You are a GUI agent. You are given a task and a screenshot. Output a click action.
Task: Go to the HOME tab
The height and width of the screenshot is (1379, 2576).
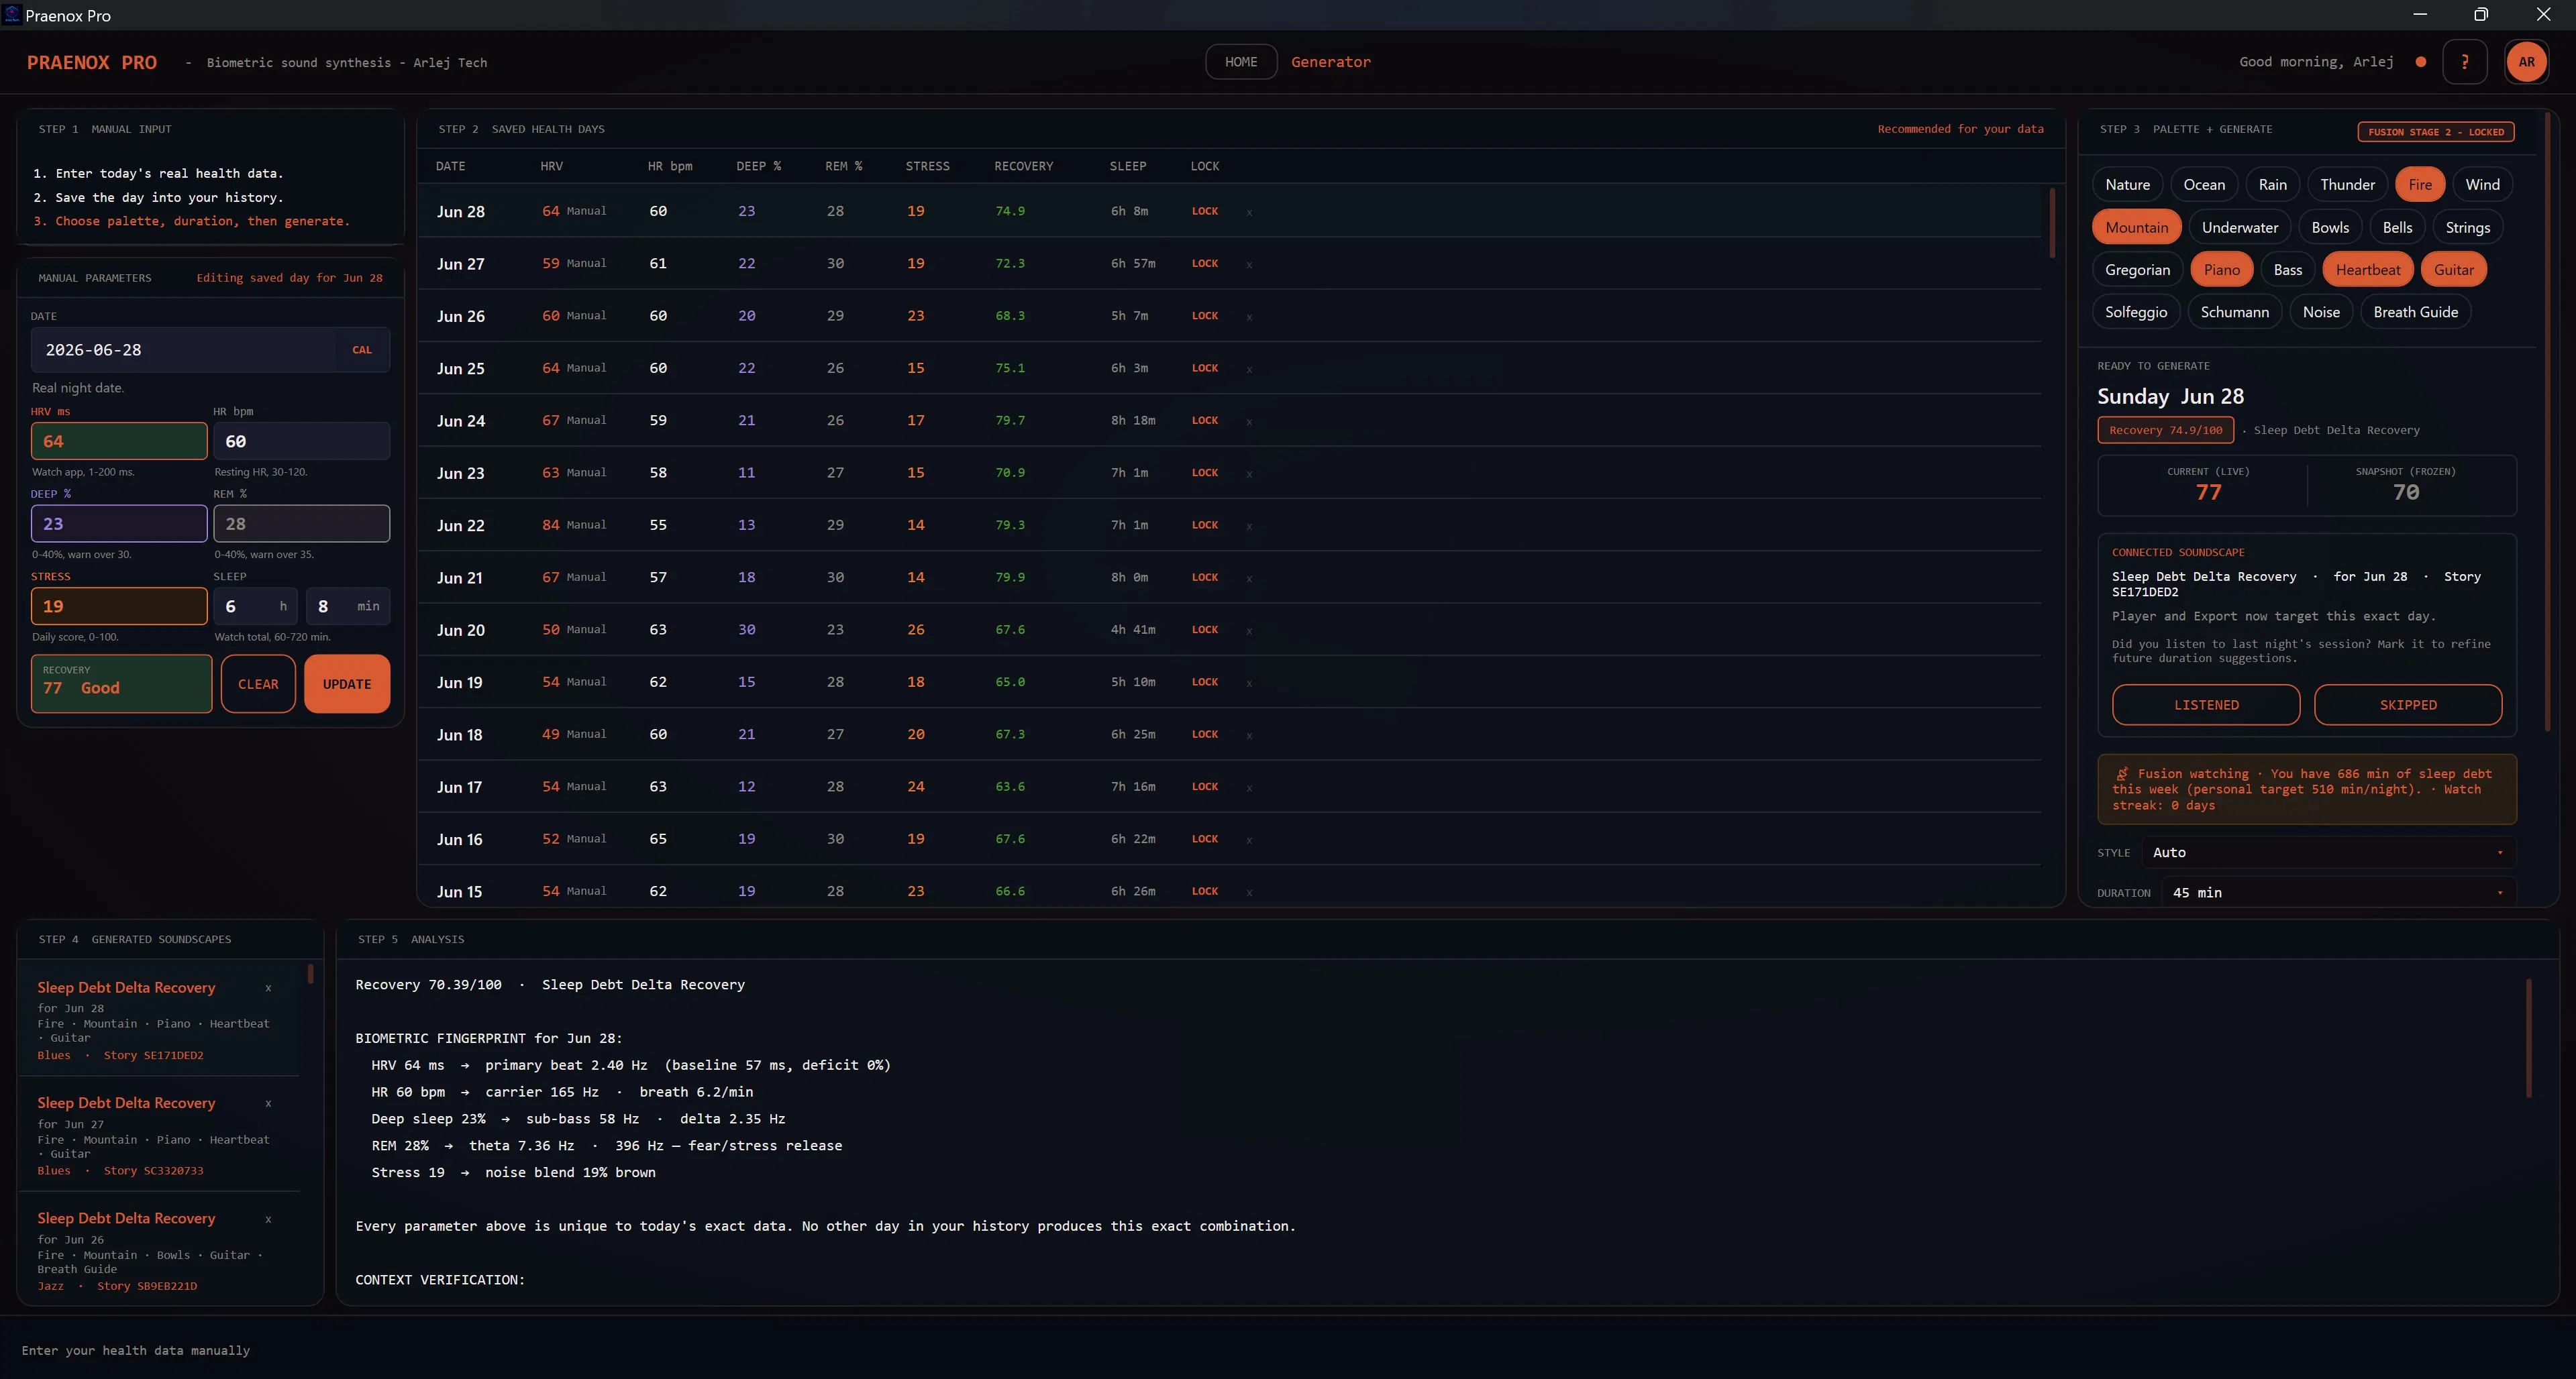[1241, 62]
